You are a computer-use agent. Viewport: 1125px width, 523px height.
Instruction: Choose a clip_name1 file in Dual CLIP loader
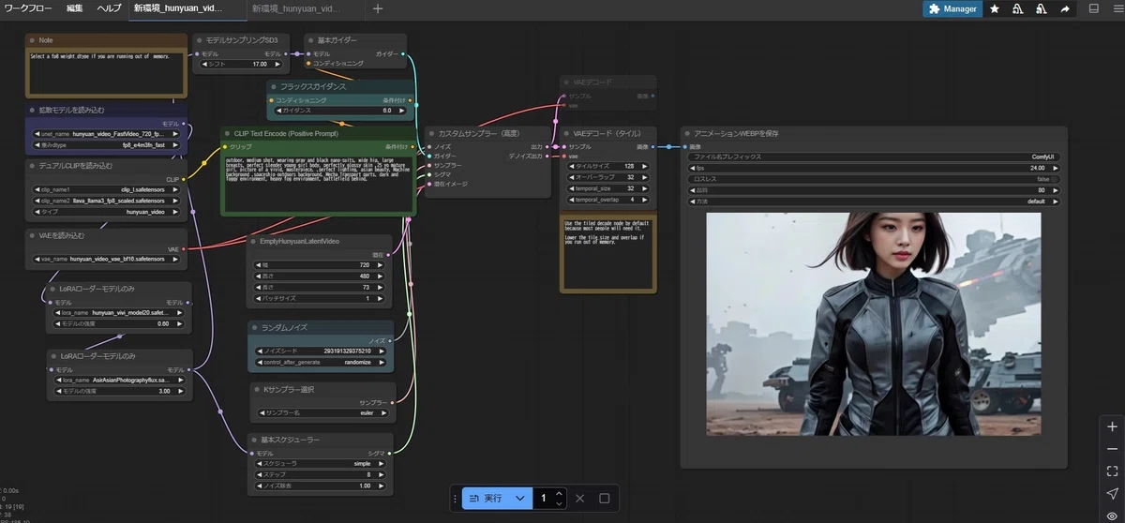[x=106, y=189]
